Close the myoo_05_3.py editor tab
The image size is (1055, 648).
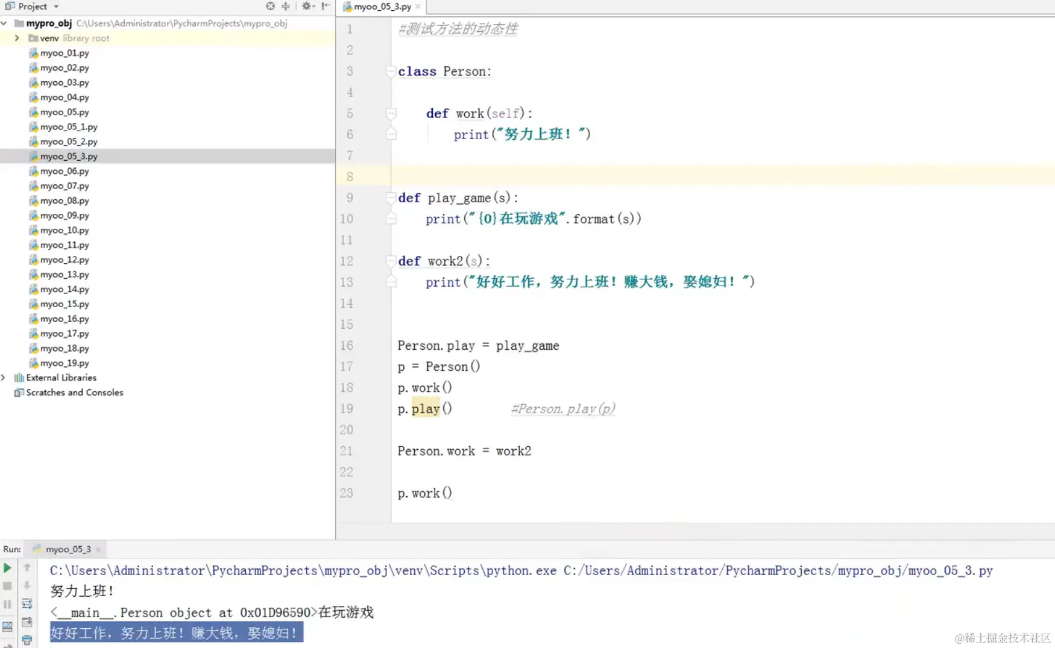[418, 7]
